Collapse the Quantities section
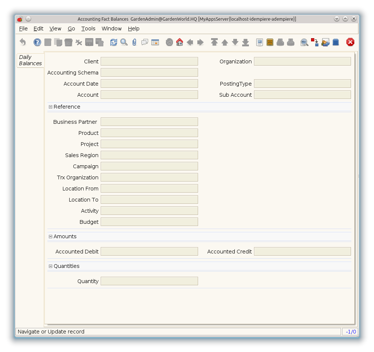 tap(51, 266)
